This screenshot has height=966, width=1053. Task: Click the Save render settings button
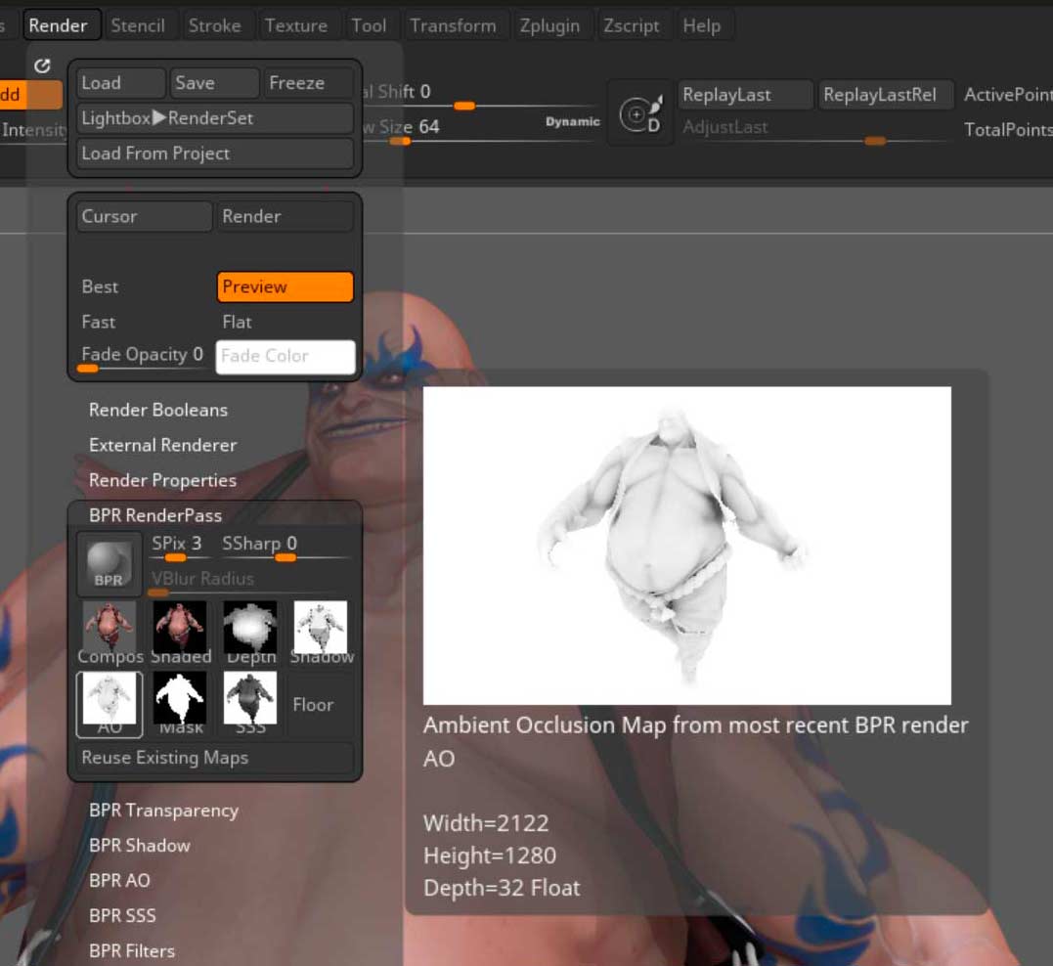(x=214, y=83)
